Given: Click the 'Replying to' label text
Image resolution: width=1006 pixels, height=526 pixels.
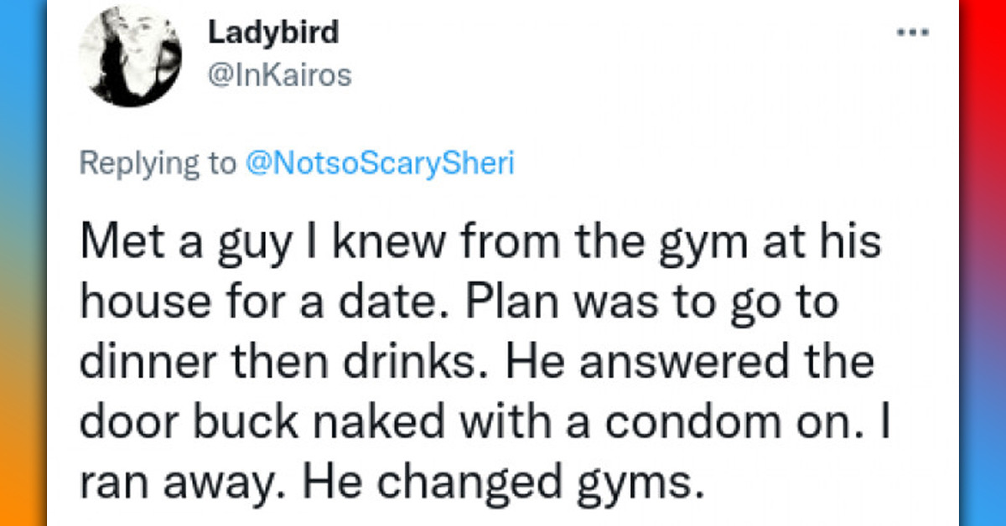Looking at the screenshot, I should click(x=157, y=162).
